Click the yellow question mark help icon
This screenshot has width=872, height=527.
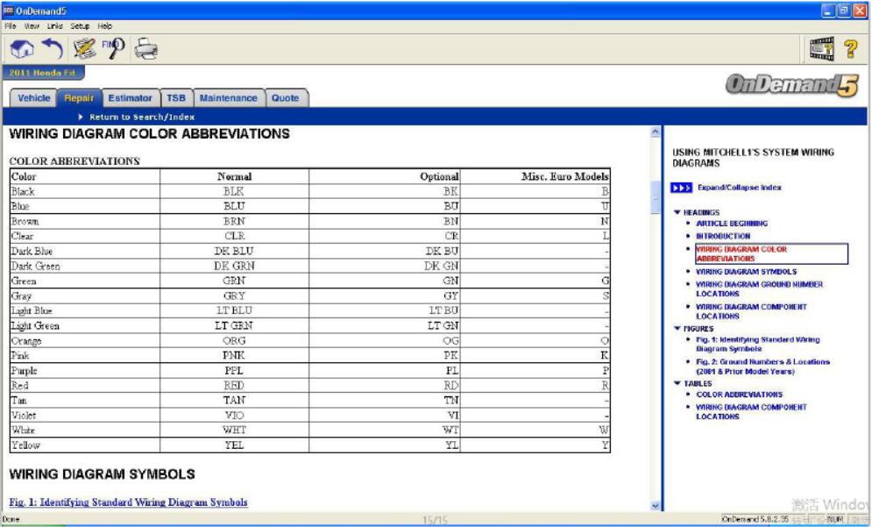(850, 49)
